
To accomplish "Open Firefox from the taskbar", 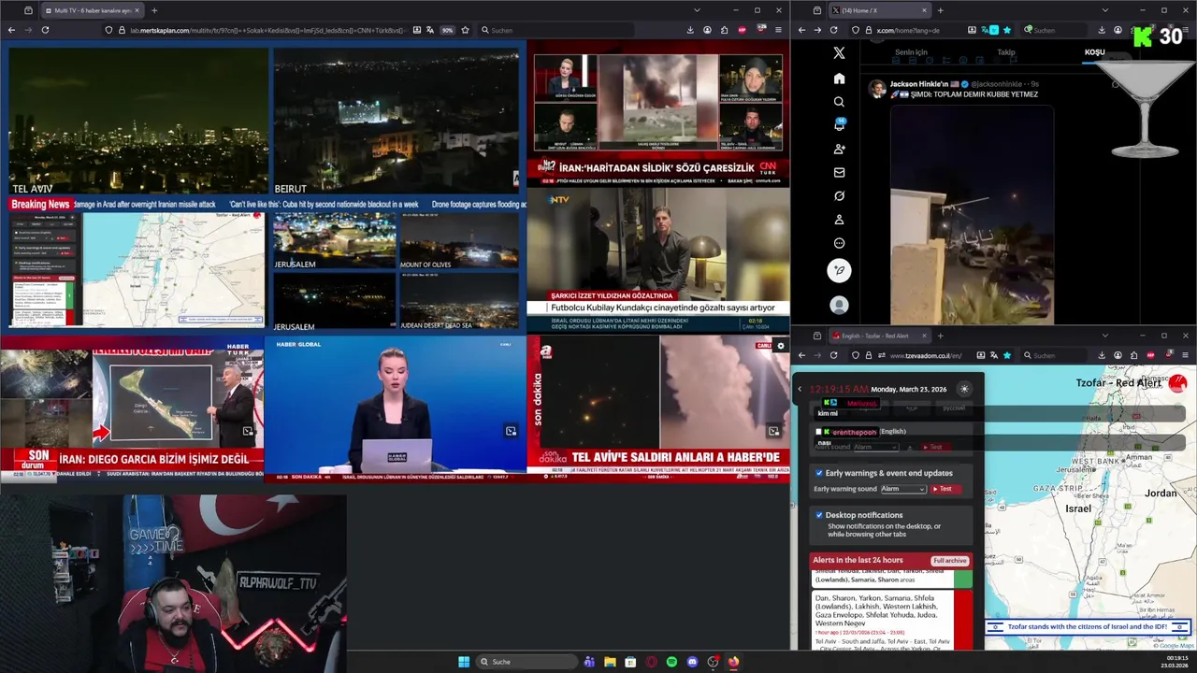I will point(733,662).
